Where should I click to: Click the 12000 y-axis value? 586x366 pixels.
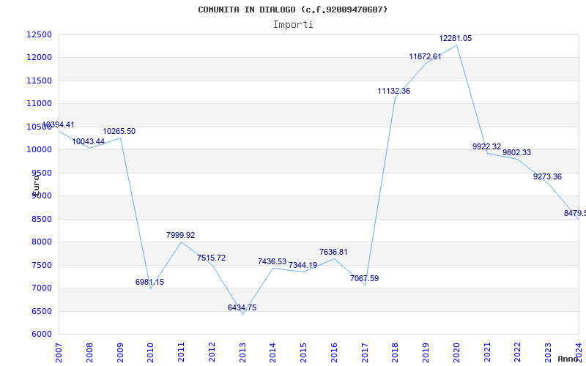tap(40, 58)
